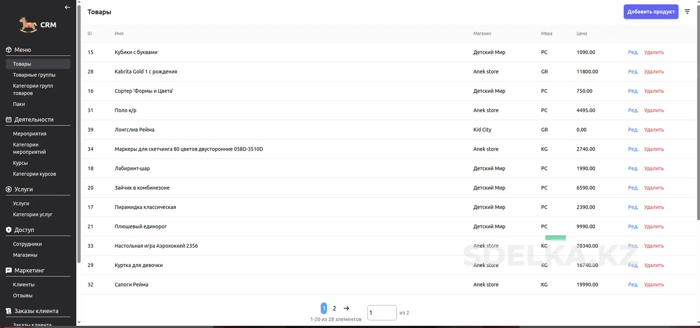Click Kid City store cell
This screenshot has height=328, width=700.
482,130
